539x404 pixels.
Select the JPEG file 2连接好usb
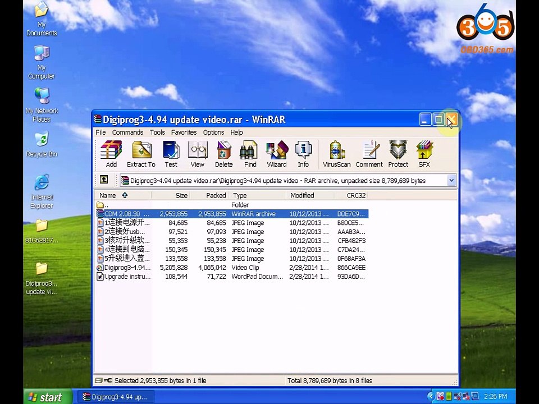(232, 232)
